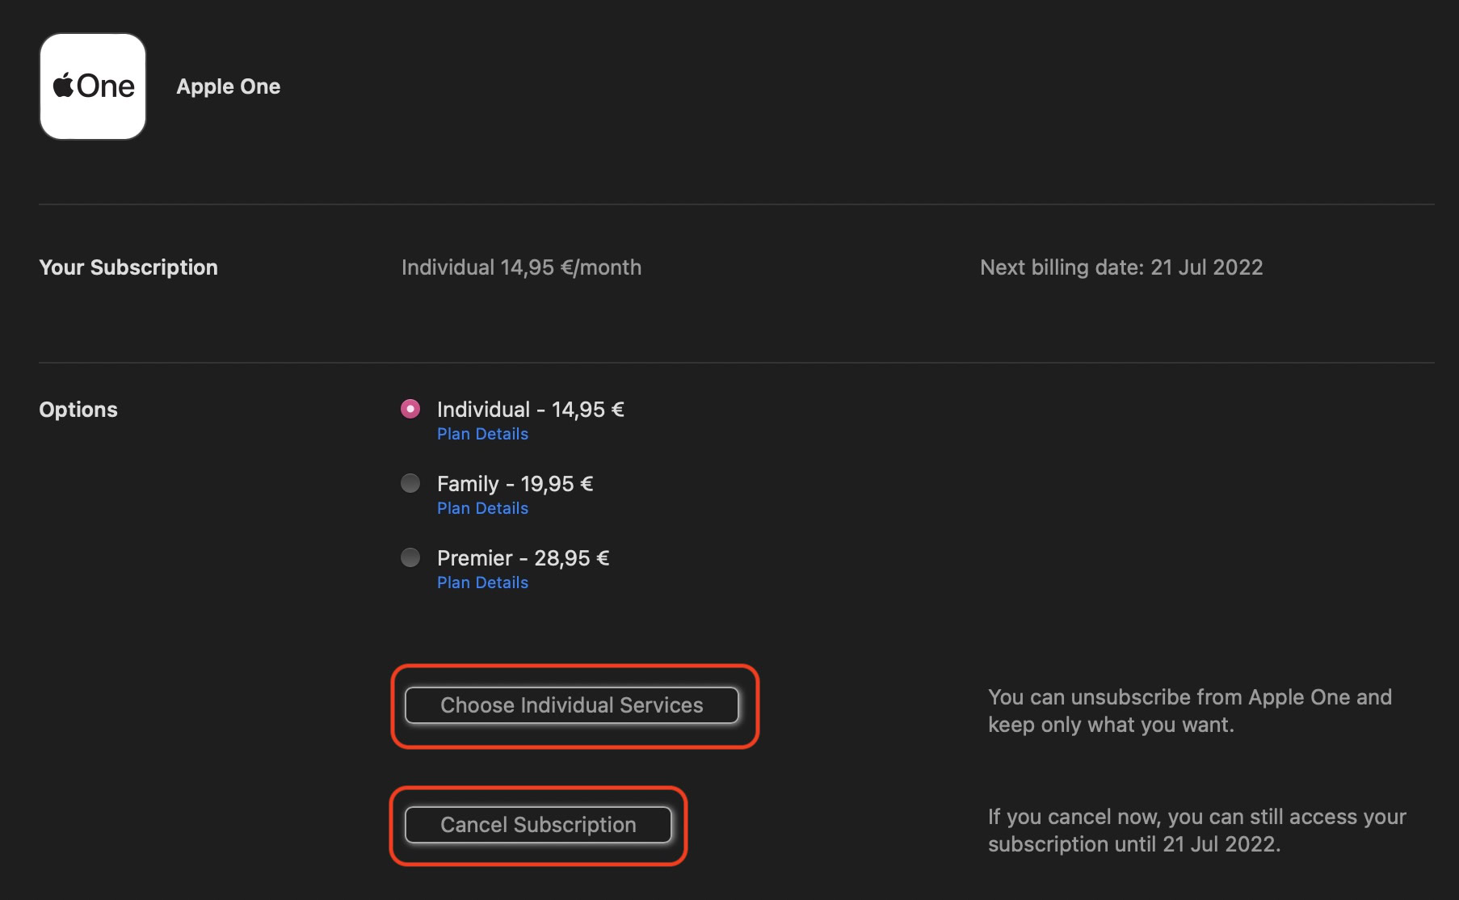This screenshot has width=1459, height=900.
Task: Show Plan Details for the Premier plan
Action: click(x=482, y=582)
